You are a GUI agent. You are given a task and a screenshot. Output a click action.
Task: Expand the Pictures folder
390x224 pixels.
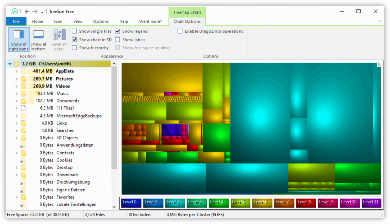click(x=16, y=79)
